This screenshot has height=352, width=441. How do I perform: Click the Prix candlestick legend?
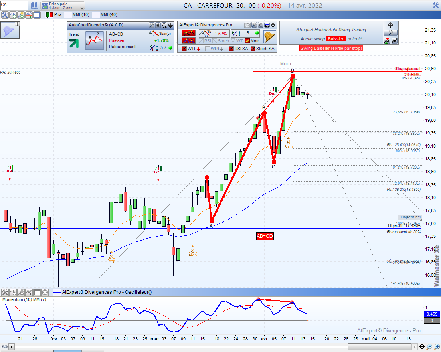pos(54,15)
